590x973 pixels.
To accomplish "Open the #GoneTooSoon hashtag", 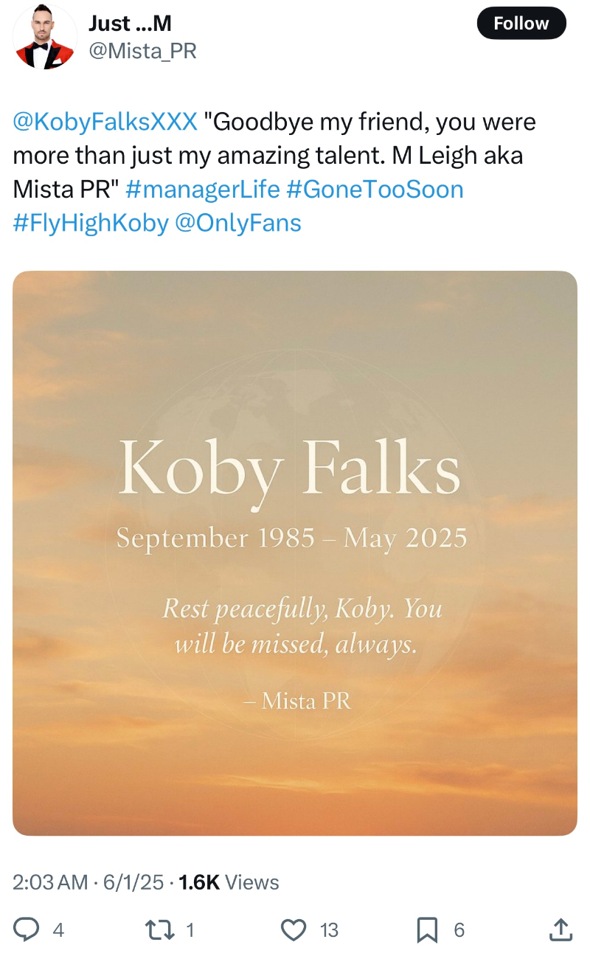I will click(375, 190).
